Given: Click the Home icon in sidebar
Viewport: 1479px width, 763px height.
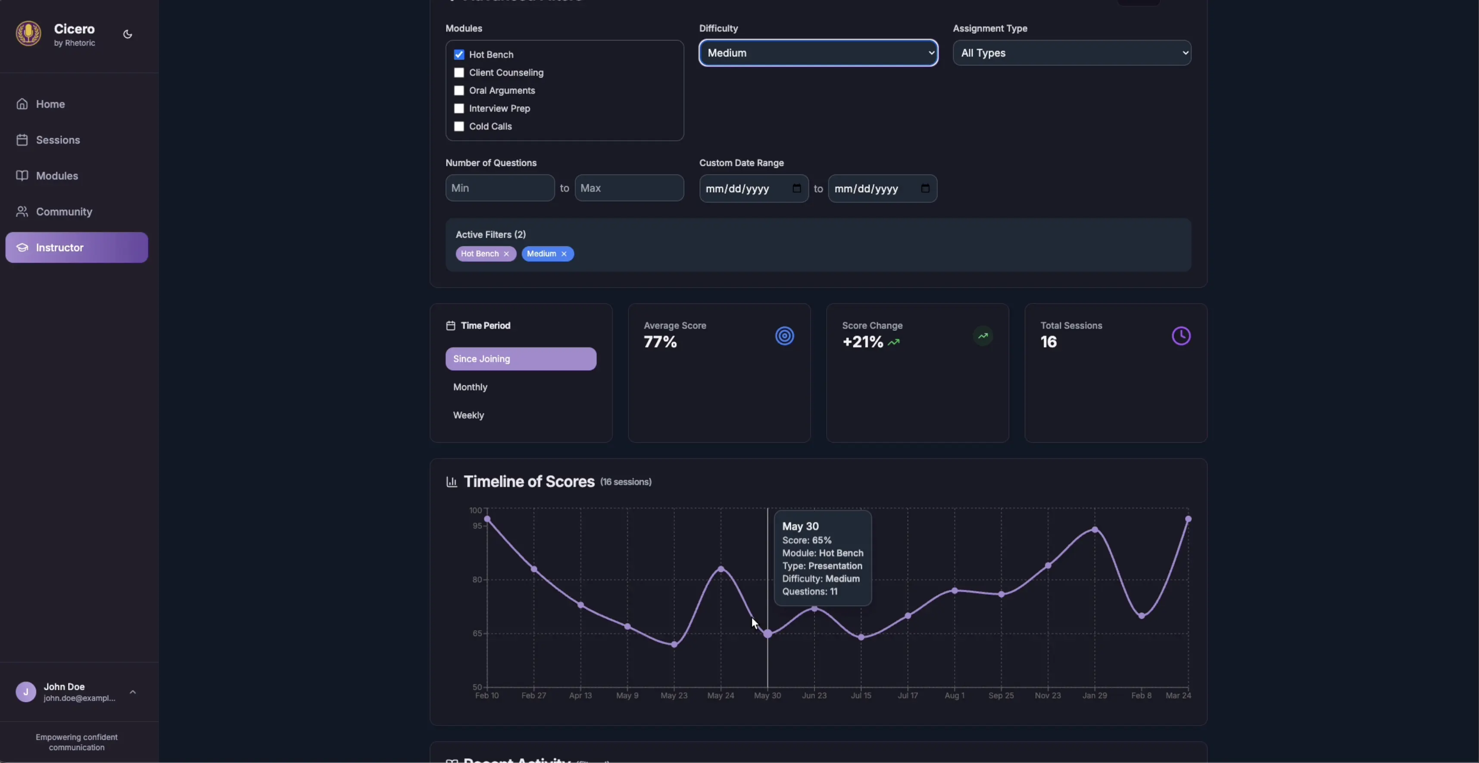Looking at the screenshot, I should [x=22, y=103].
